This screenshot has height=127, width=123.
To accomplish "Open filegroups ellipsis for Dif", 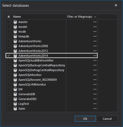I will [95, 89].
